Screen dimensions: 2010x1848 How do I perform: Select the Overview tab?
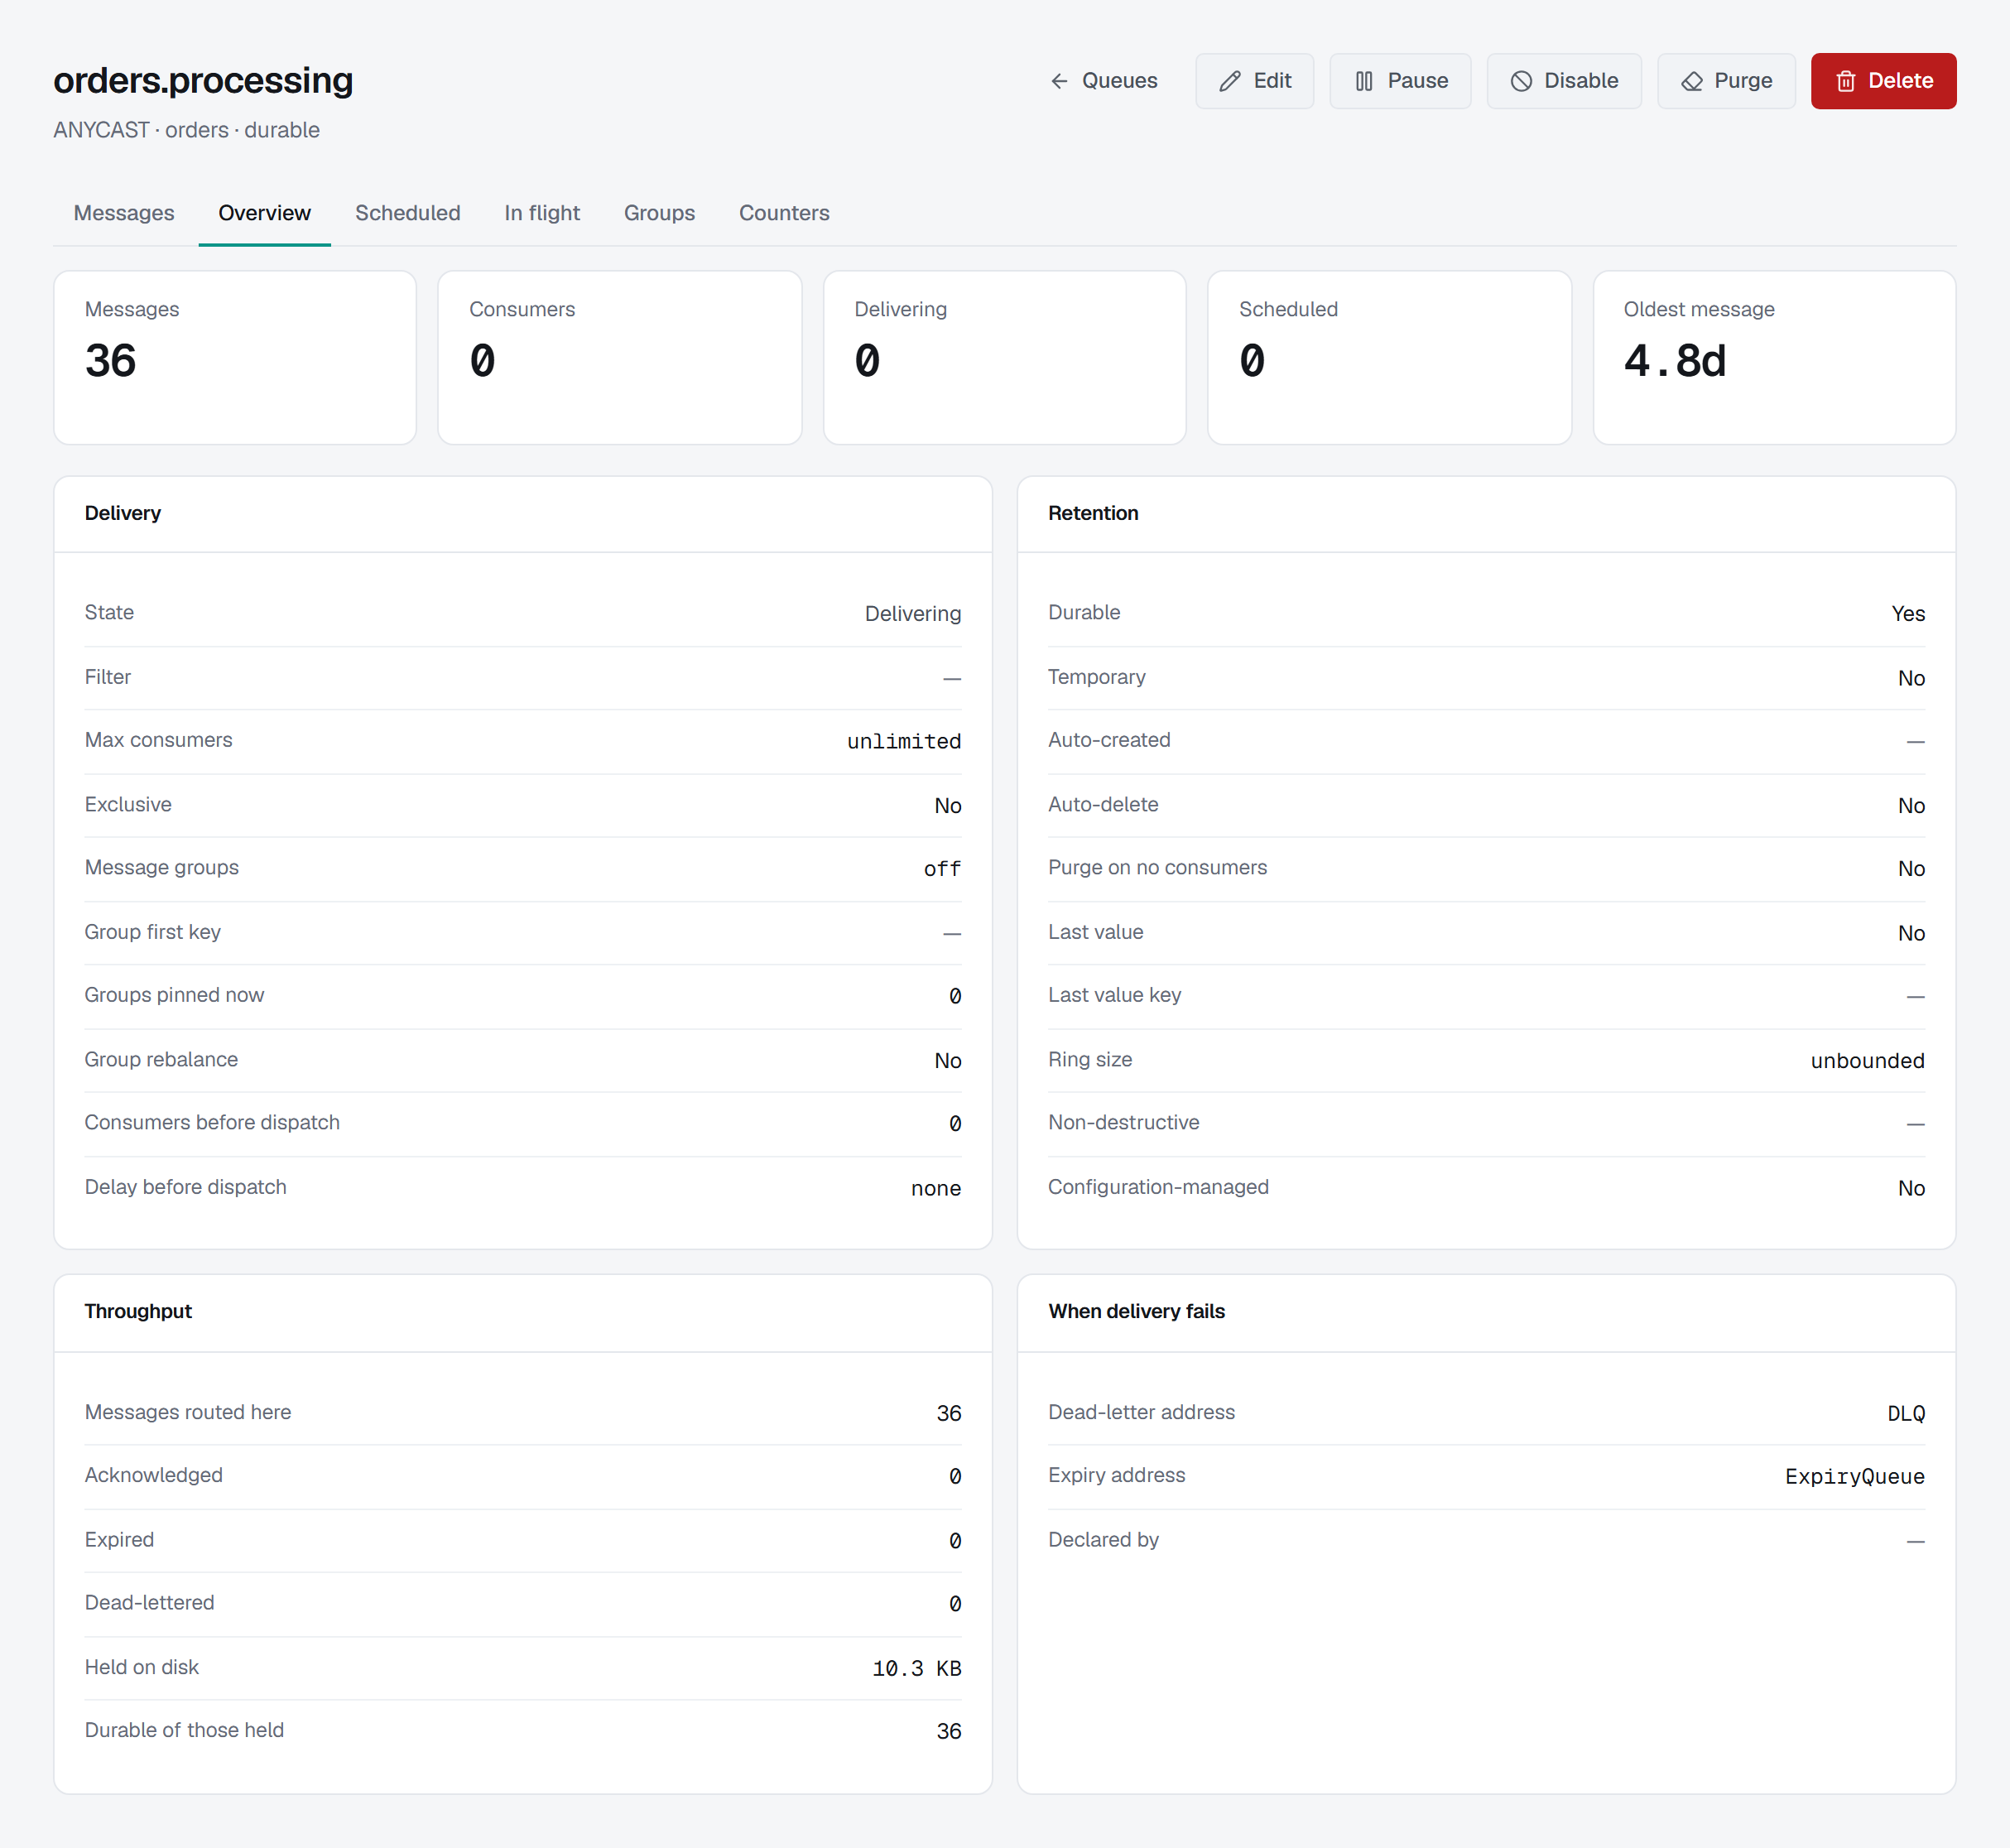(264, 213)
